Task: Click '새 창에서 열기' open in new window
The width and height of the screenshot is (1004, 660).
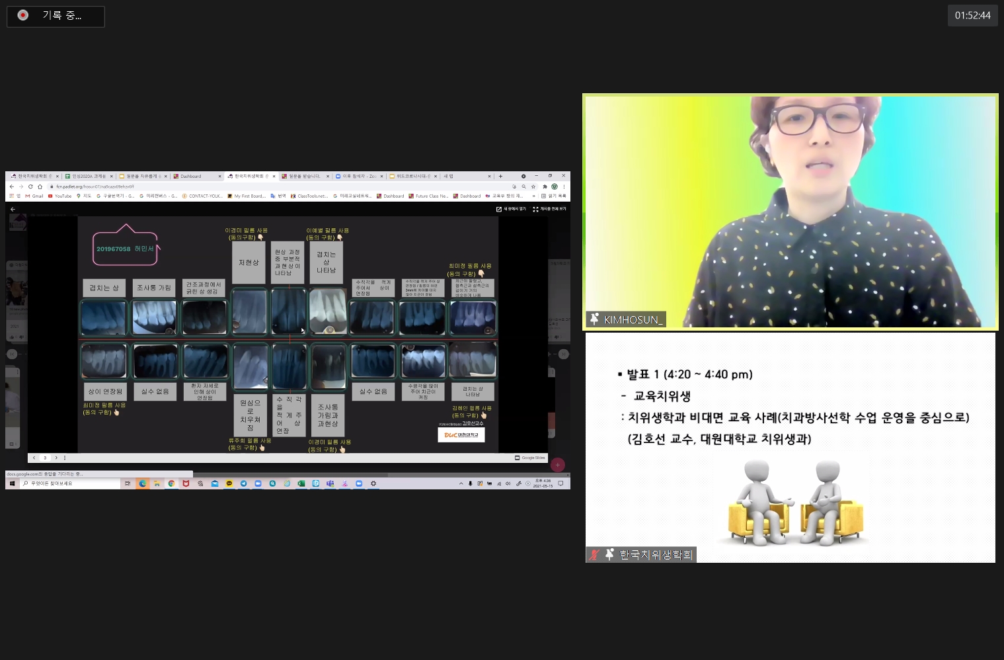Action: tap(511, 209)
